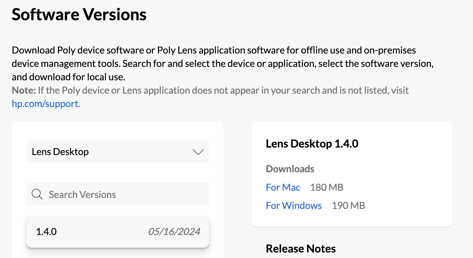Screen dimensions: 473x258
Task: Click the 'Release Notes' heading
Action: (301, 249)
